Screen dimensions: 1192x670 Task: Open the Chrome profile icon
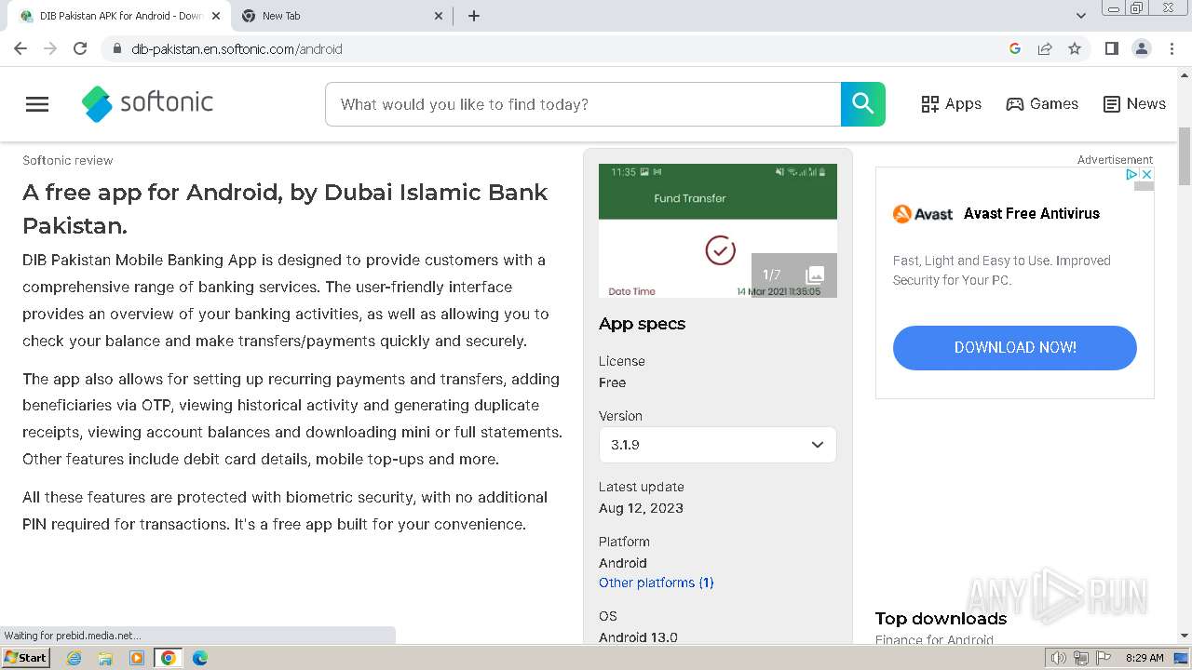[x=1141, y=48]
